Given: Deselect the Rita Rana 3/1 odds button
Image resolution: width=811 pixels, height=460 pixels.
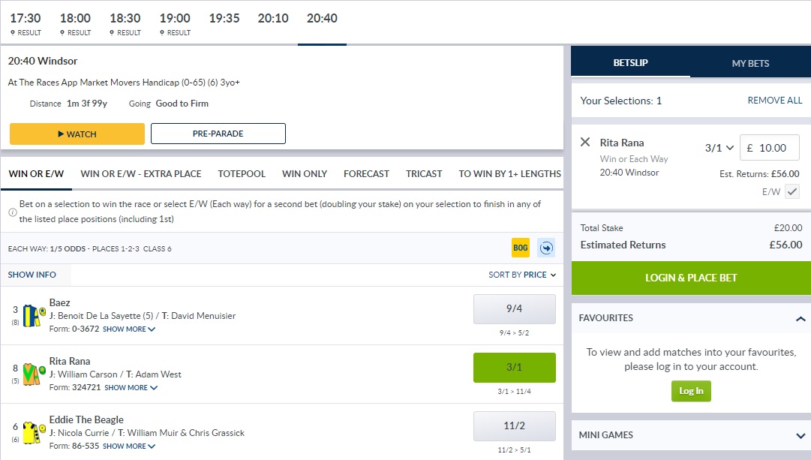Looking at the screenshot, I should [514, 367].
